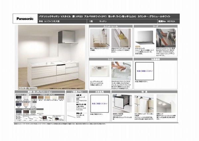
Task: Select the ご提案プラン header
Action: pyautogui.click(x=77, y=92)
